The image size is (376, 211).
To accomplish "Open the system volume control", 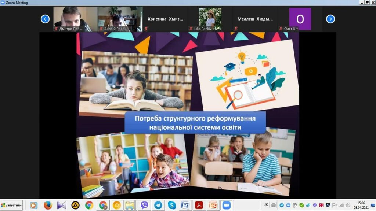I will (x=347, y=205).
